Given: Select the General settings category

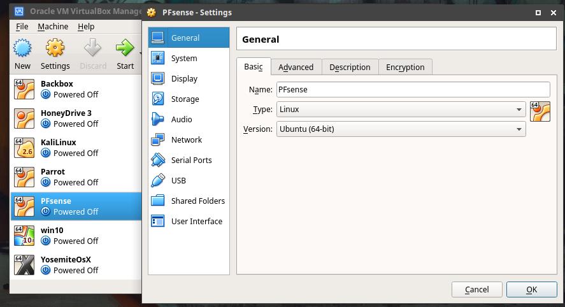Looking at the screenshot, I should (189, 38).
